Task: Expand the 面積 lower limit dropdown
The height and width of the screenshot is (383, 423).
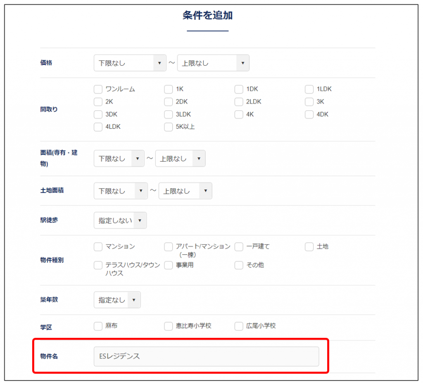Action: coord(119,159)
